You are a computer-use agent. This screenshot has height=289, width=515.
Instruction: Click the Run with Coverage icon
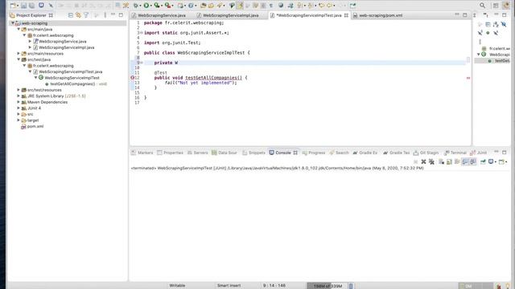(157, 6)
